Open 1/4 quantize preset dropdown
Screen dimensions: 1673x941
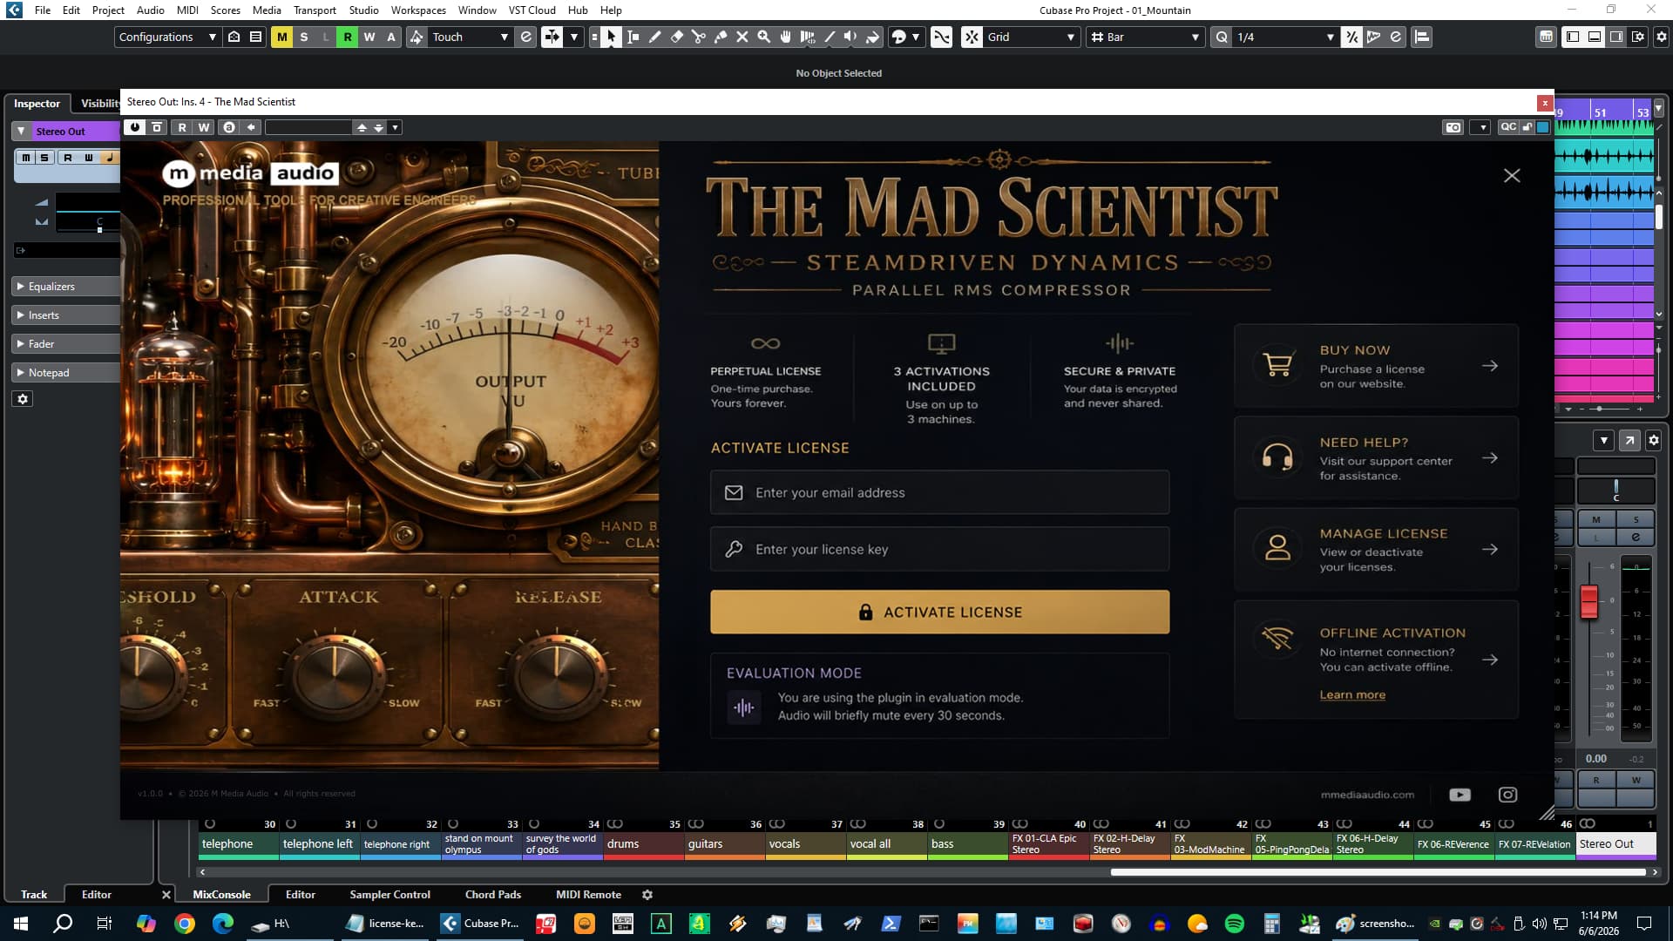pos(1285,37)
